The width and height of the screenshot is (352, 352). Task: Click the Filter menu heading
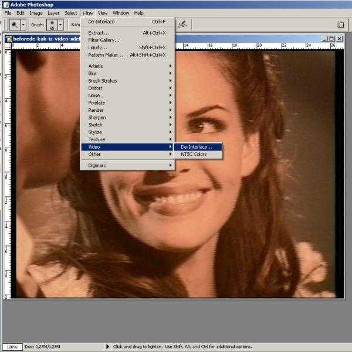point(88,13)
